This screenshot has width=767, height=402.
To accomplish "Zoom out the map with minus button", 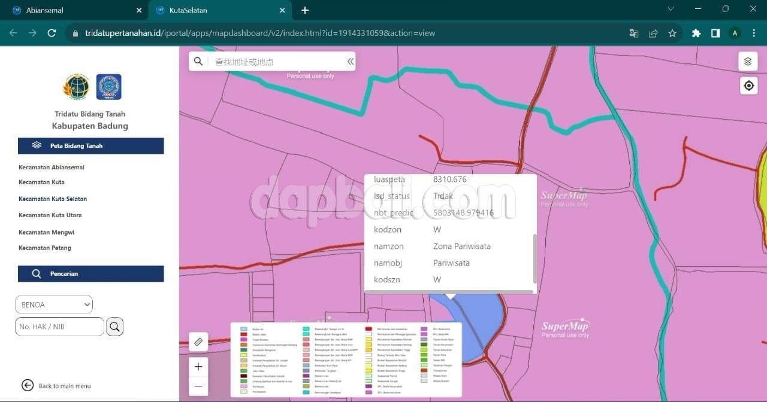I will tap(198, 386).
